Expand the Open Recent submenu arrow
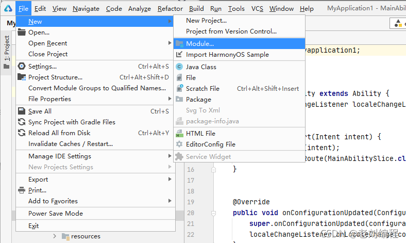This screenshot has width=406, height=243. click(170, 43)
